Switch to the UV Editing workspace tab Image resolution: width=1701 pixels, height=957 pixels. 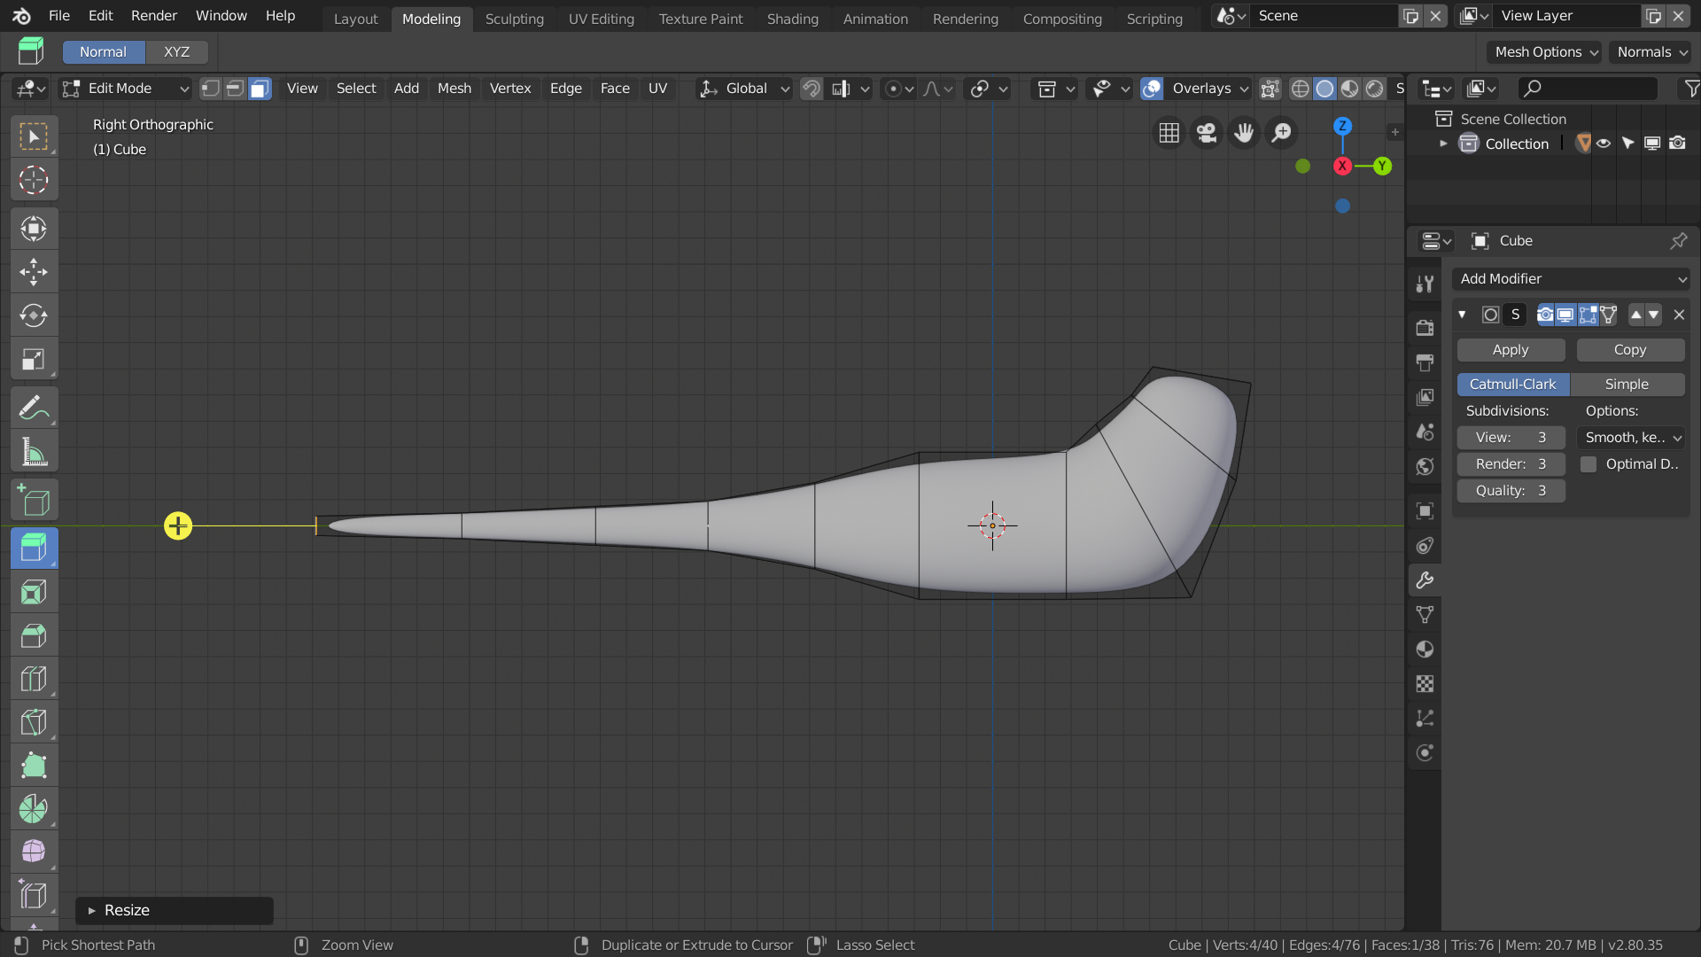point(602,19)
